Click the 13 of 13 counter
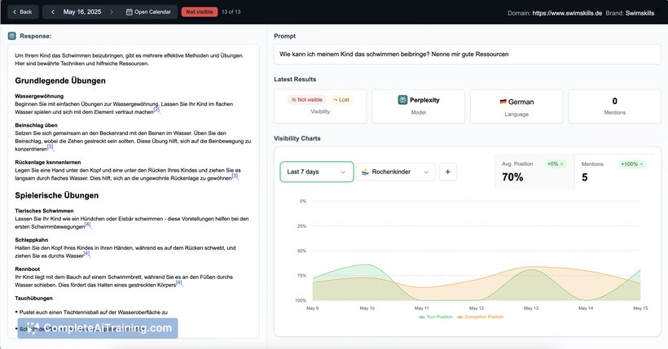Viewport: 668px width, 349px height. (231, 12)
